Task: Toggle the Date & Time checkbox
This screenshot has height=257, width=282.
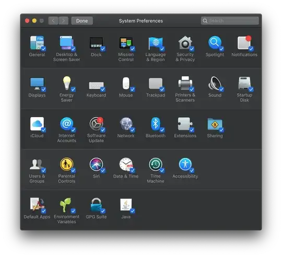Action: pyautogui.click(x=133, y=170)
